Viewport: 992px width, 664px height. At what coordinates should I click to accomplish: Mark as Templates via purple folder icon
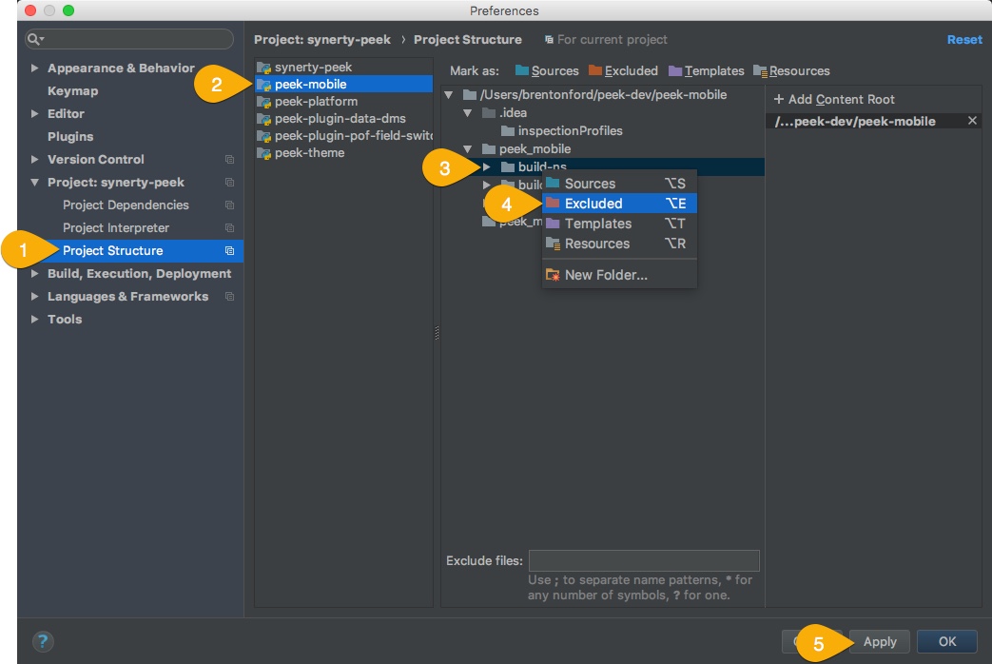(x=675, y=71)
